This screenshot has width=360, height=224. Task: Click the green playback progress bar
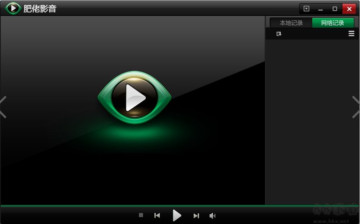180,206
